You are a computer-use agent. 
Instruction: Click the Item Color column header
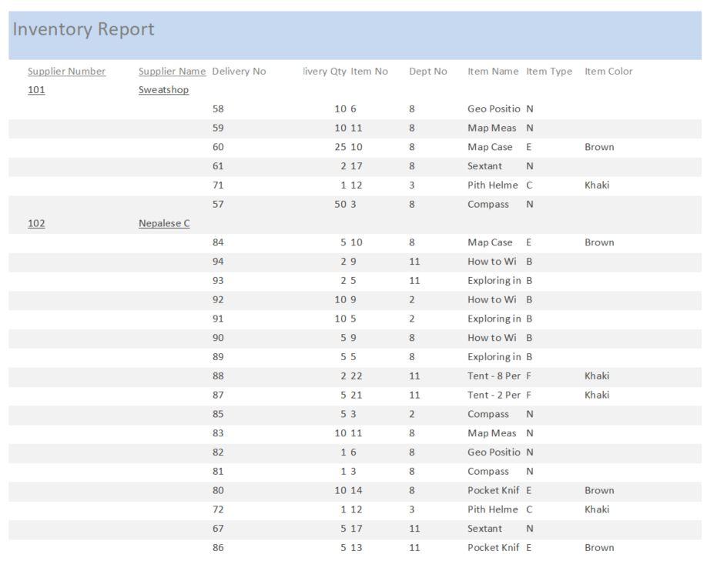(608, 71)
